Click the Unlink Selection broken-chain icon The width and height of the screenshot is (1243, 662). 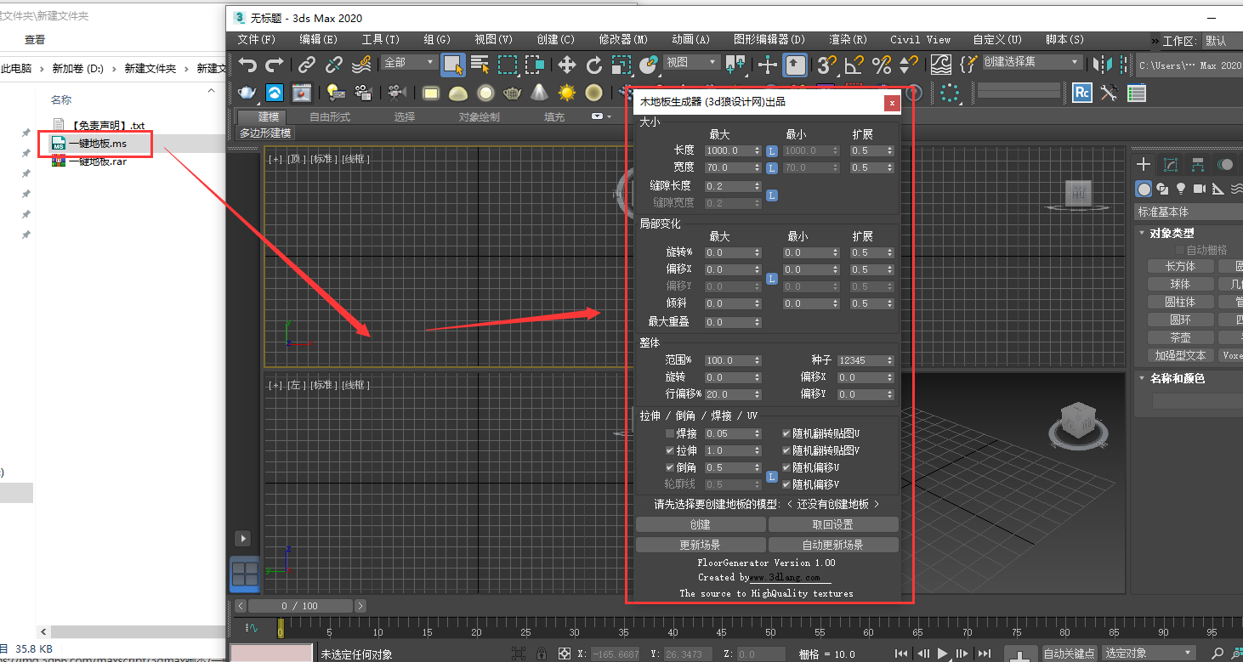[334, 64]
